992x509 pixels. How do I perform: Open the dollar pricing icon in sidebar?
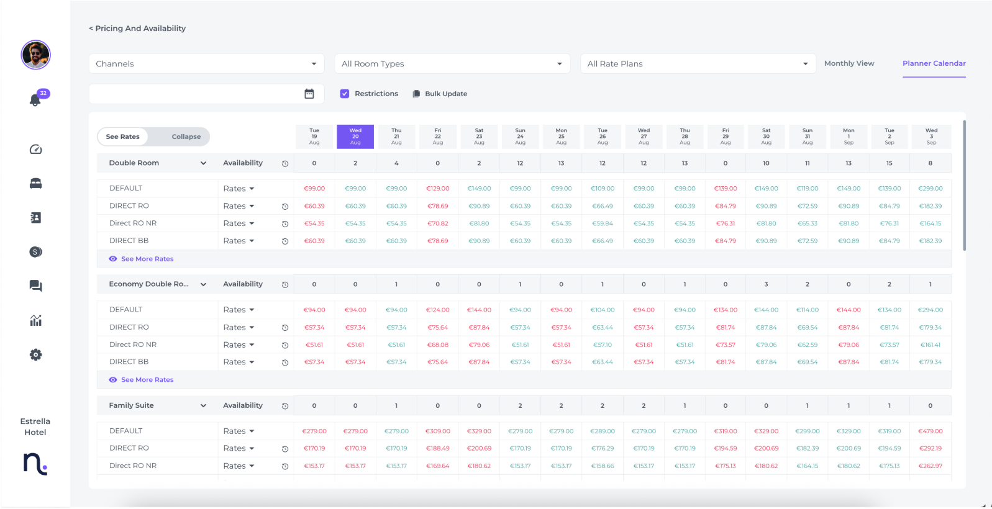[35, 251]
